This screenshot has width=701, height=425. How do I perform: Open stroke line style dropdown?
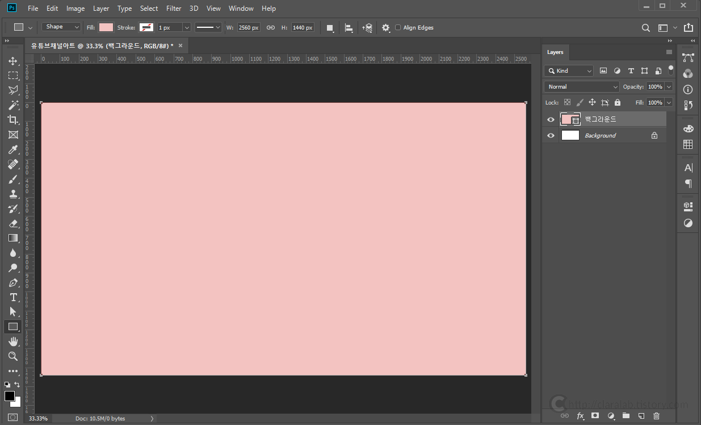click(x=208, y=27)
